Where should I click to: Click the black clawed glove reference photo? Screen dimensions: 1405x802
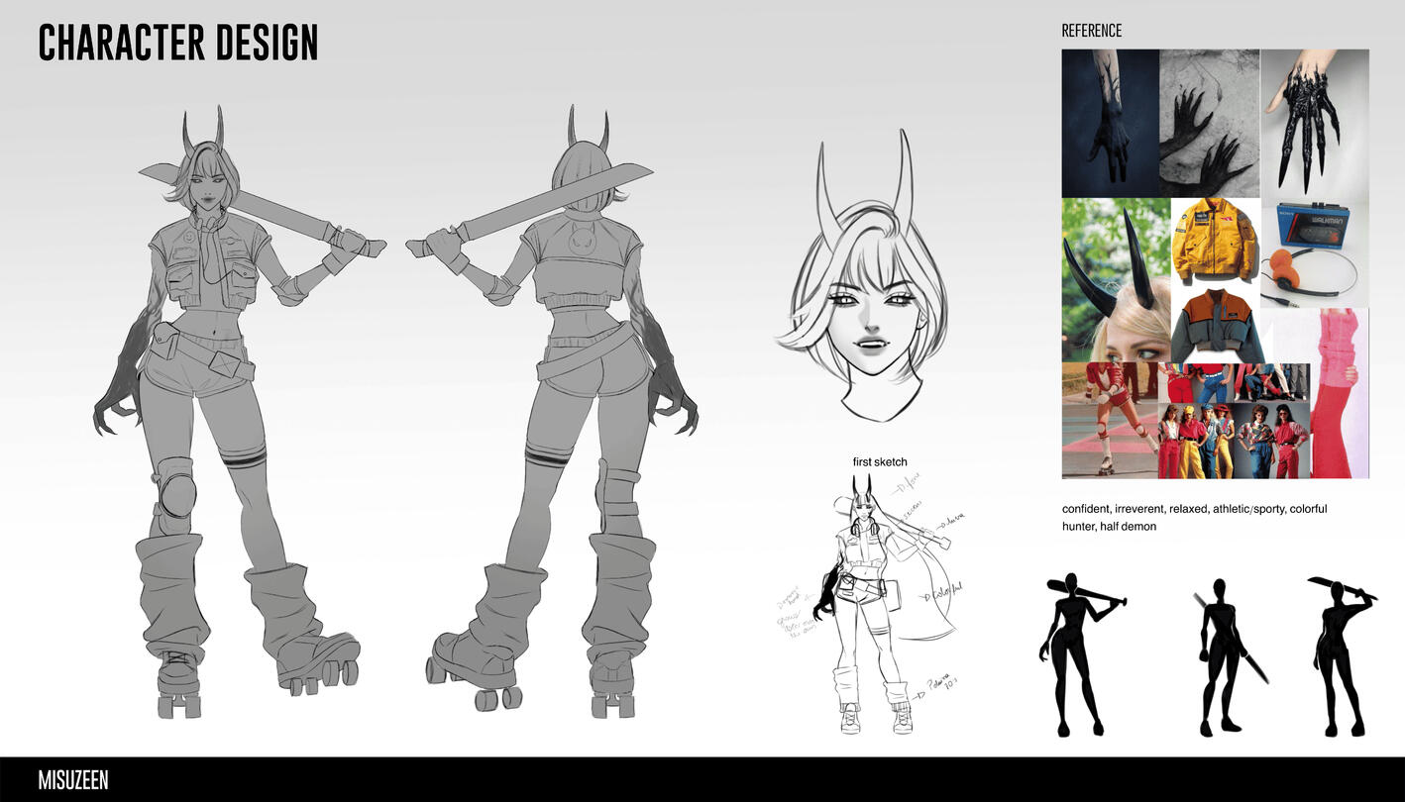(1315, 123)
